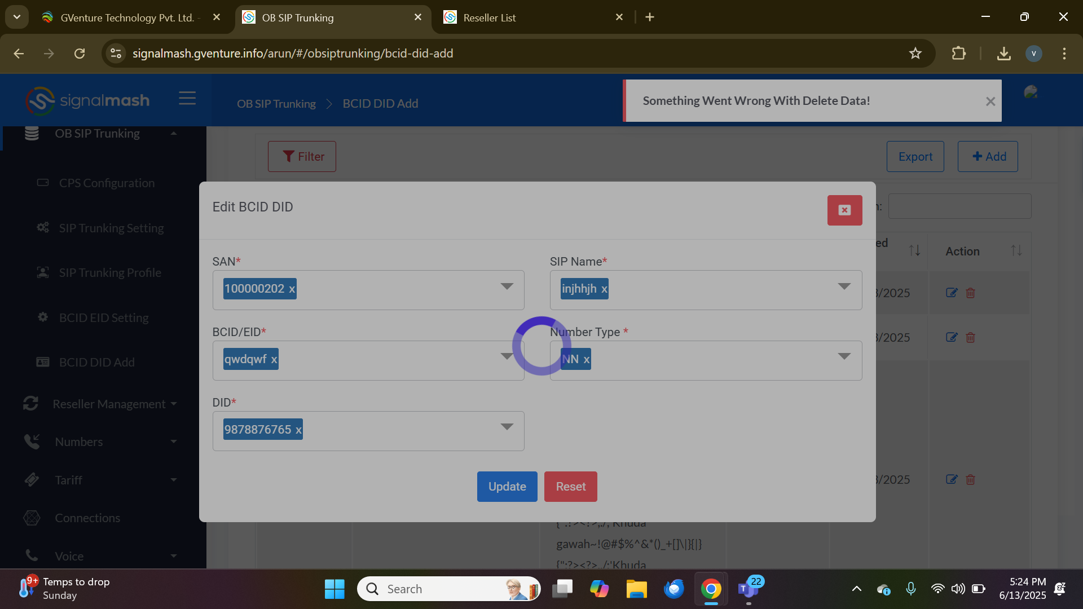Dismiss the delete error notification
Screen dimensions: 1083x609
pyautogui.click(x=990, y=101)
